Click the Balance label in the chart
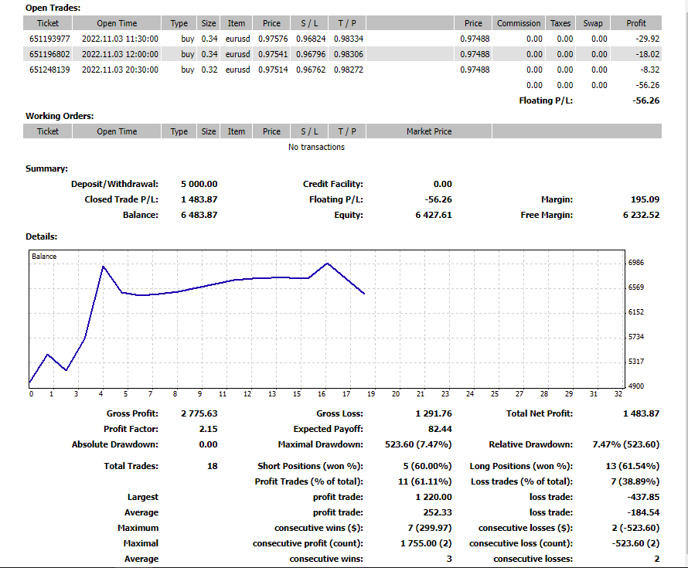688x568 pixels. click(44, 256)
